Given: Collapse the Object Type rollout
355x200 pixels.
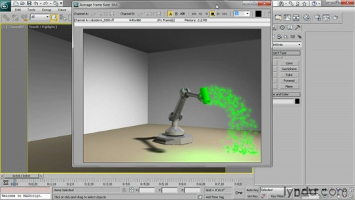Looking at the screenshot, I should (x=286, y=53).
